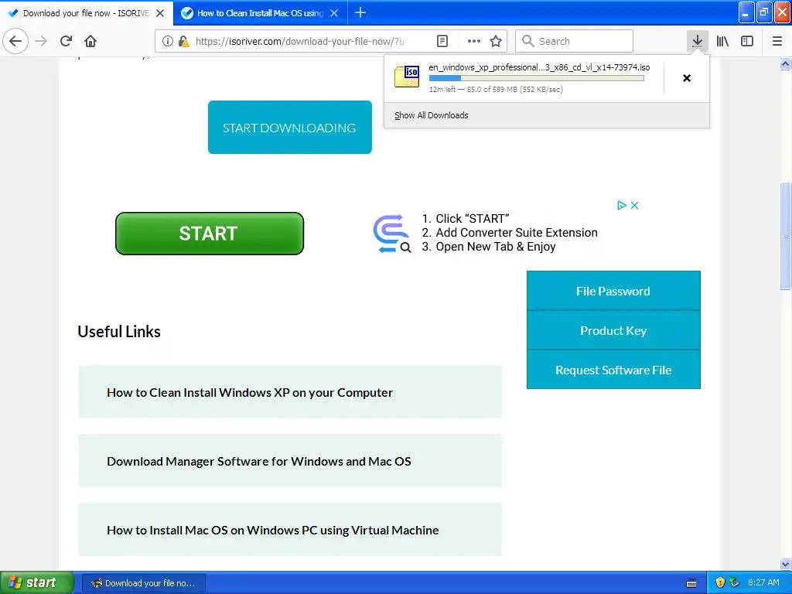Click ad text Add Converter Suite Extension
This screenshot has height=594, width=792.
(x=517, y=232)
